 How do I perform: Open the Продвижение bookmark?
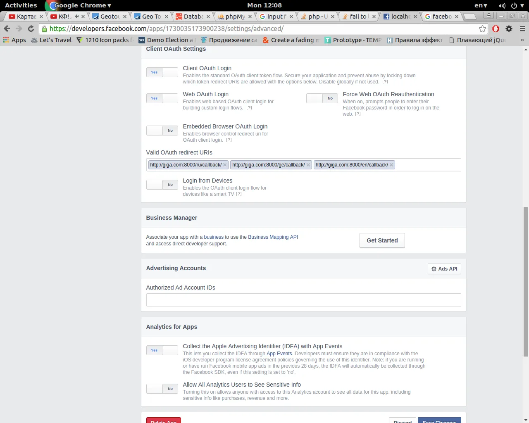[x=229, y=40]
